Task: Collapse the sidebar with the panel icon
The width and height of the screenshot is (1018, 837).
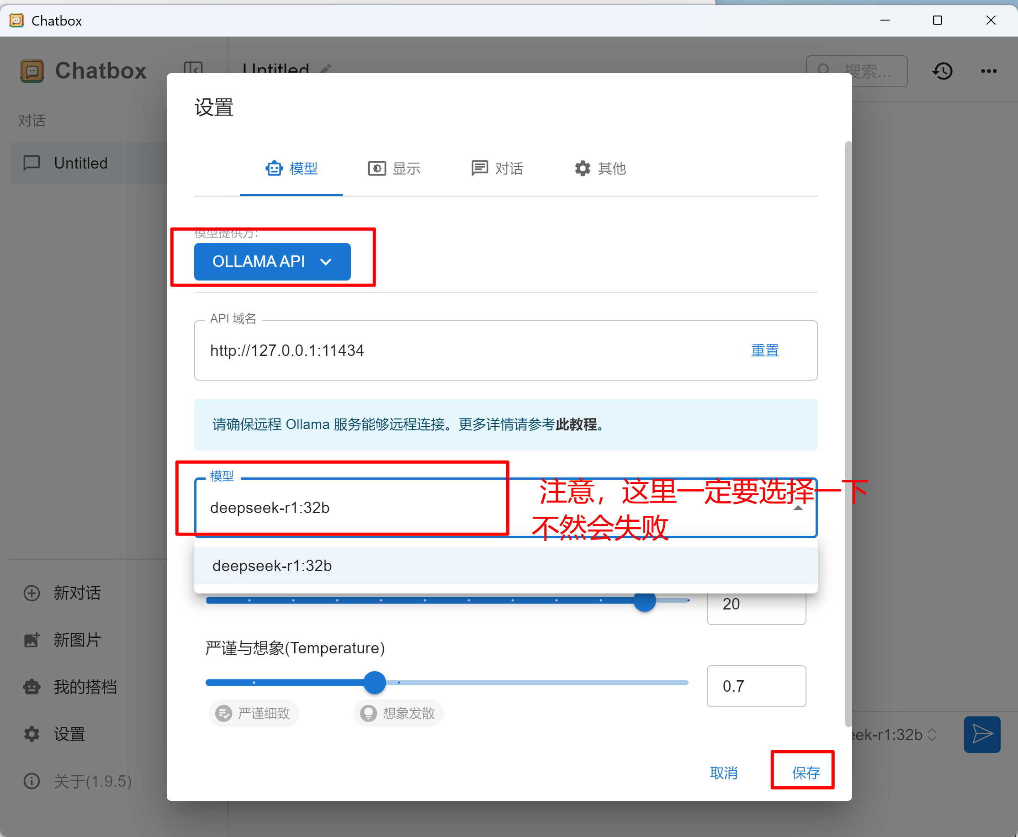Action: pos(193,70)
